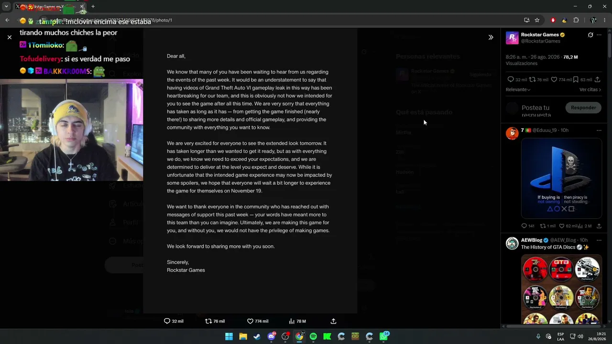The width and height of the screenshot is (612, 344).
Task: Open the tab search dropdown in Chrome
Action: pos(6,7)
